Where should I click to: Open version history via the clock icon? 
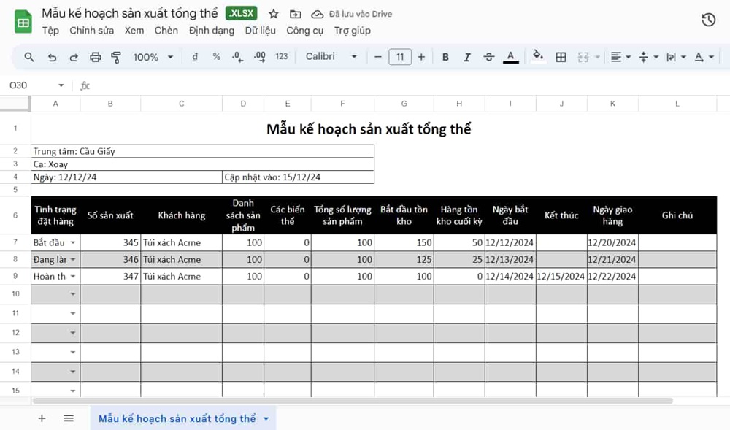707,20
